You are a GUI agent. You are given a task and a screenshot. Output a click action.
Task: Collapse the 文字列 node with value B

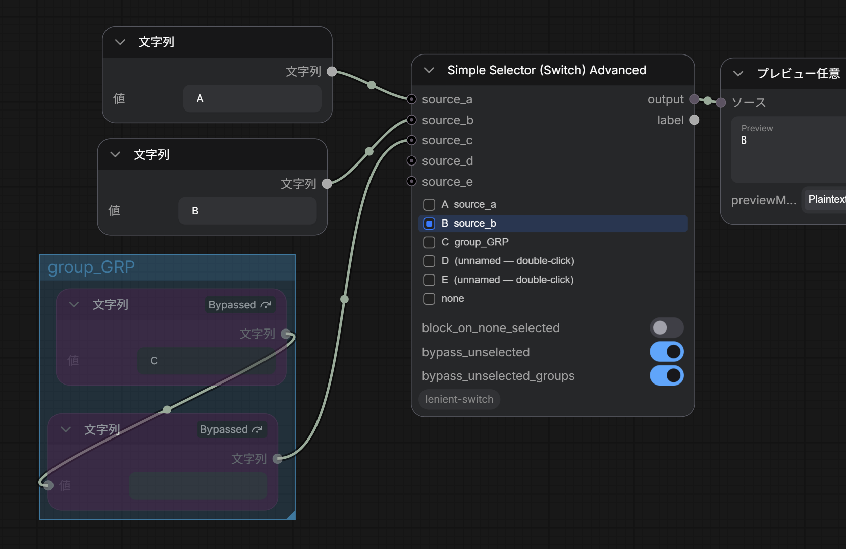(x=115, y=154)
